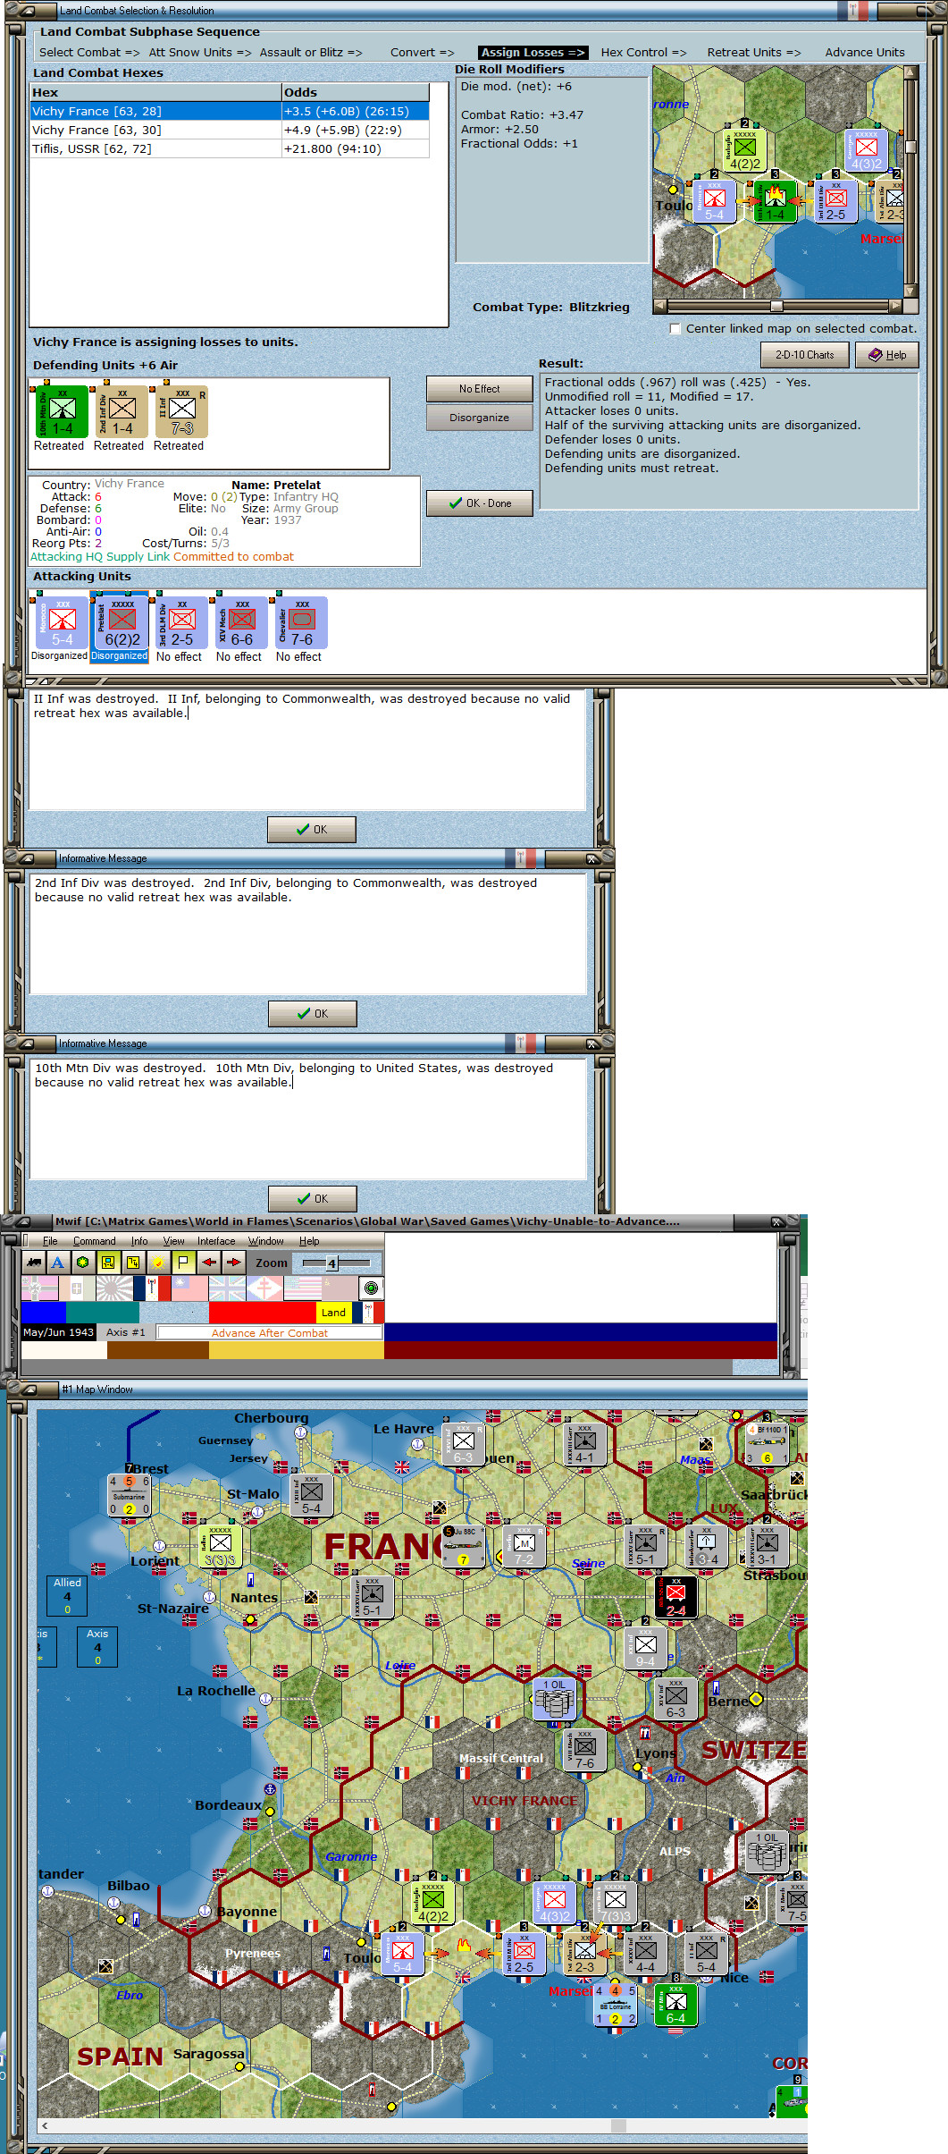Click the yellow Land phase swatch
Screen dimensions: 948x2154
coord(333,1313)
